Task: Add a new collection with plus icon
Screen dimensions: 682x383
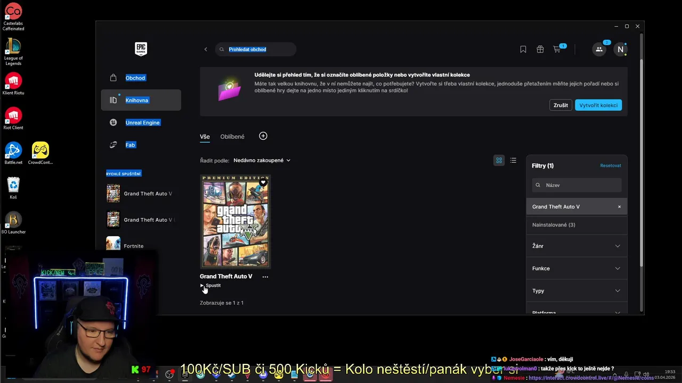Action: (263, 136)
